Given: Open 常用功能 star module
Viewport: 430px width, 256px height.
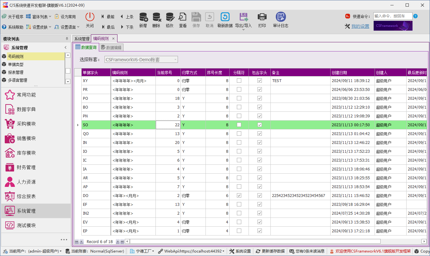Looking at the screenshot, I should coord(36,95).
